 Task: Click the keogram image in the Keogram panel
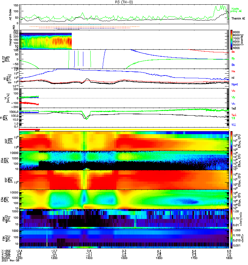46,41
